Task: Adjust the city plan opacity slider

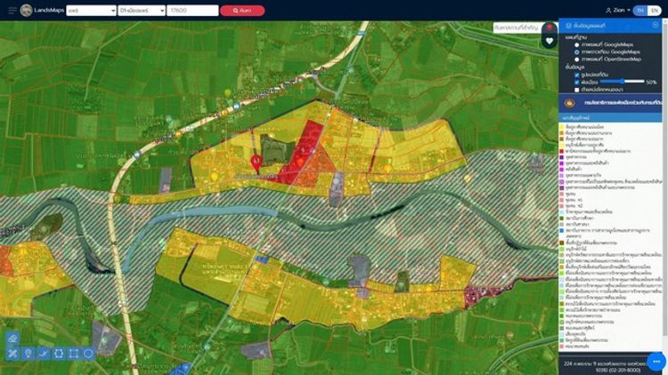Action: coord(622,82)
